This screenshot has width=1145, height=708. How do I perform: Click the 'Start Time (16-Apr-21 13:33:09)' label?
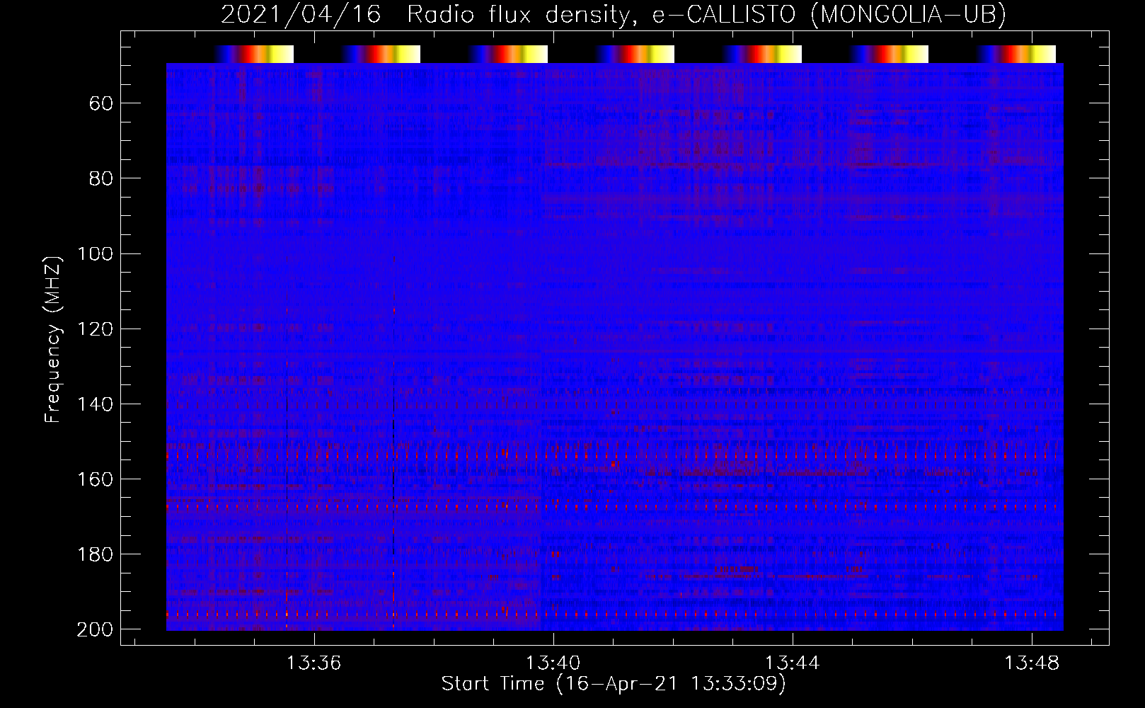pos(614,684)
